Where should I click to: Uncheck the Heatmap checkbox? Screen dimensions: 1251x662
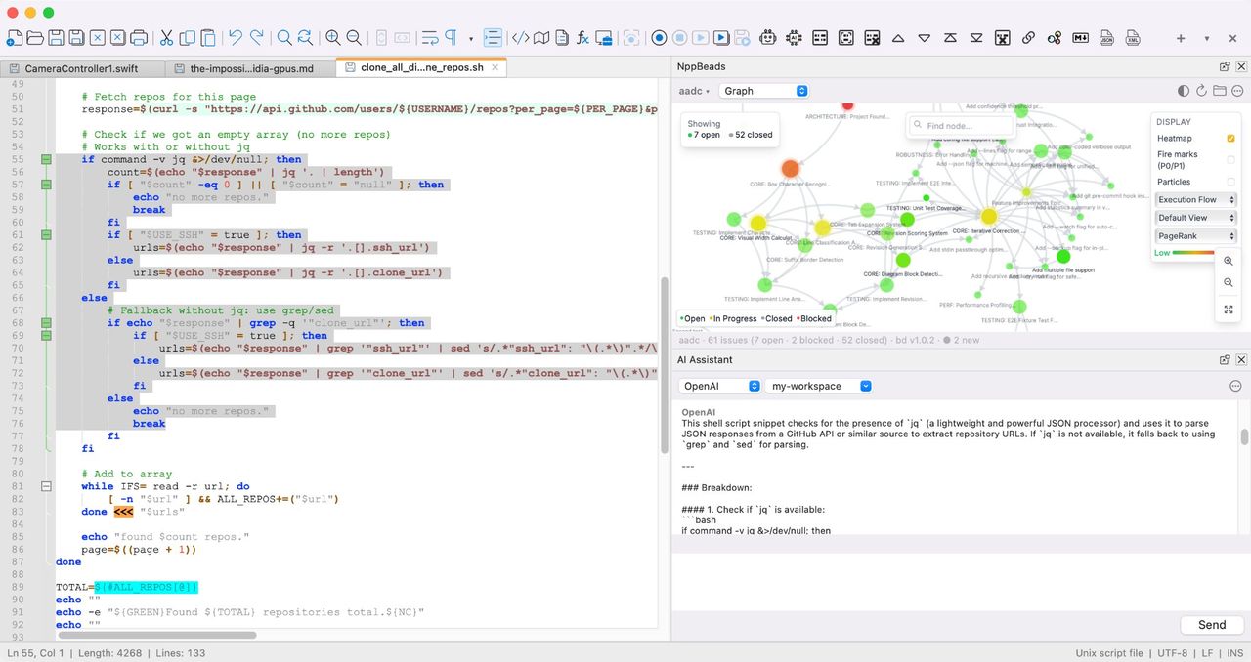(1230, 139)
